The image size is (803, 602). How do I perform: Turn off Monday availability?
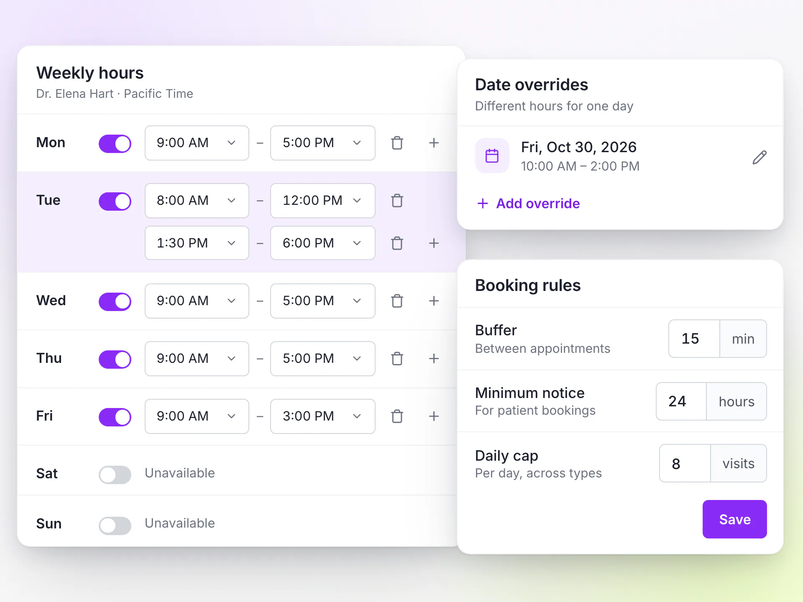pyautogui.click(x=115, y=143)
